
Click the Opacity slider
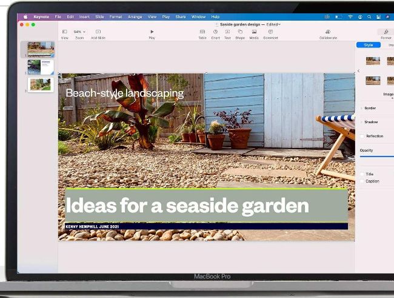pos(376,157)
